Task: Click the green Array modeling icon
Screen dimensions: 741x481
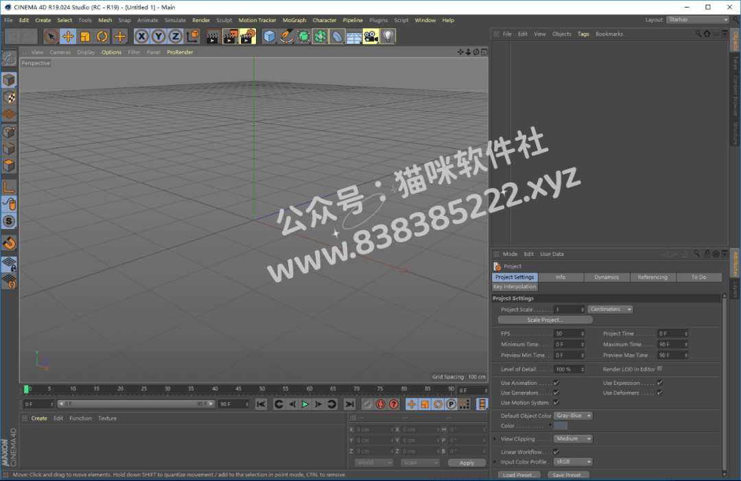Action: click(x=320, y=36)
